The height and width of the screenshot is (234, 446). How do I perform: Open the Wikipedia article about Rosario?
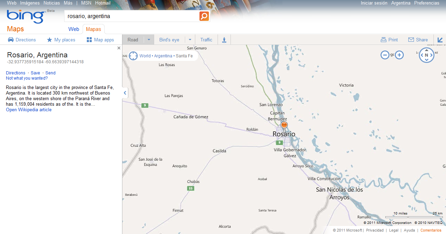pyautogui.click(x=28, y=110)
